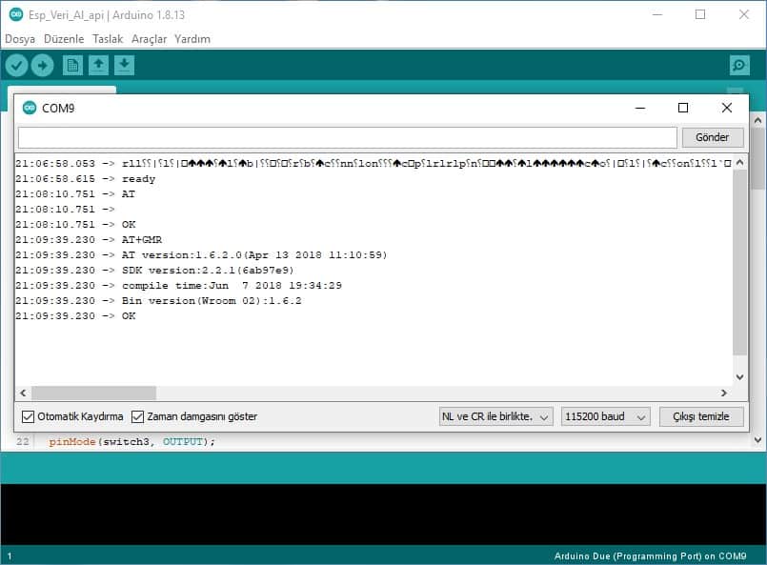Open the Taslak menu
767x565 pixels.
(x=108, y=39)
